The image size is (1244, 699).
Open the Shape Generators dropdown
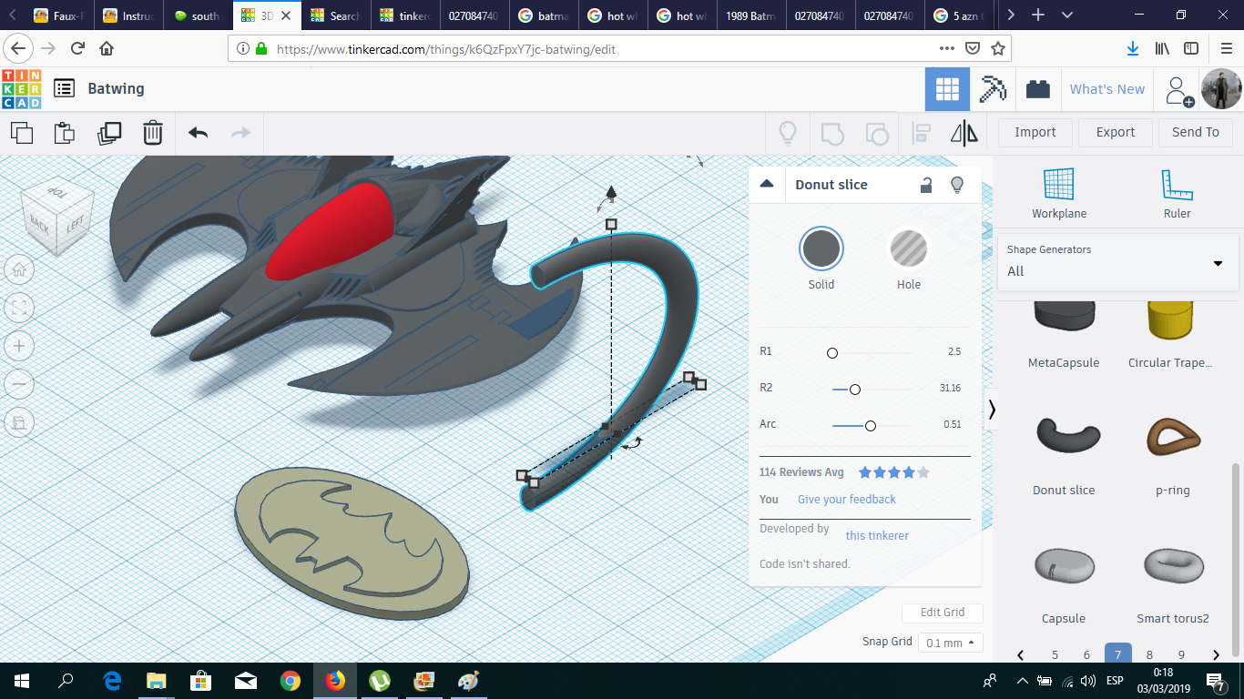point(1117,262)
